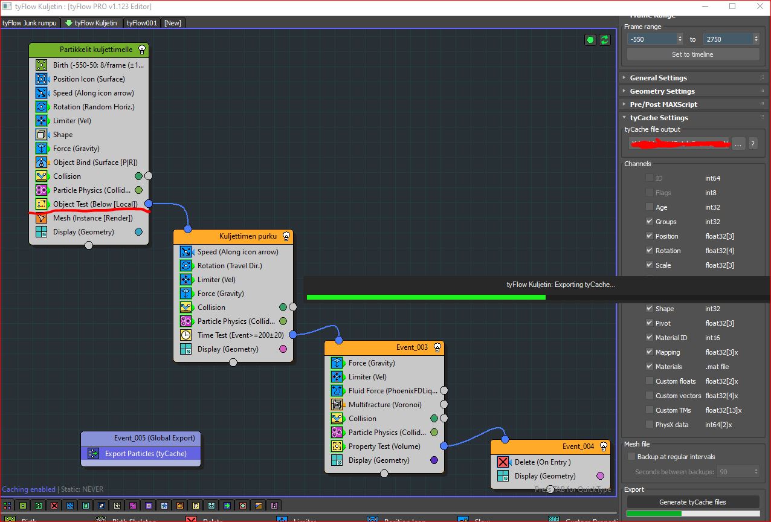Uncheck the Position channel checkbox
Image resolution: width=771 pixels, height=522 pixels.
coord(650,236)
